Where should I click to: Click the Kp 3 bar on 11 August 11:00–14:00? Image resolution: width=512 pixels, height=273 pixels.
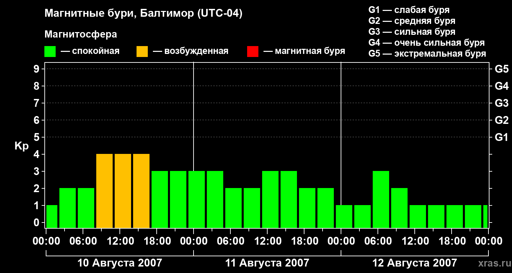pos(270,200)
